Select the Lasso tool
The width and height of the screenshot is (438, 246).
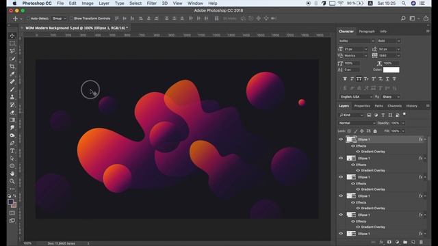pos(12,51)
